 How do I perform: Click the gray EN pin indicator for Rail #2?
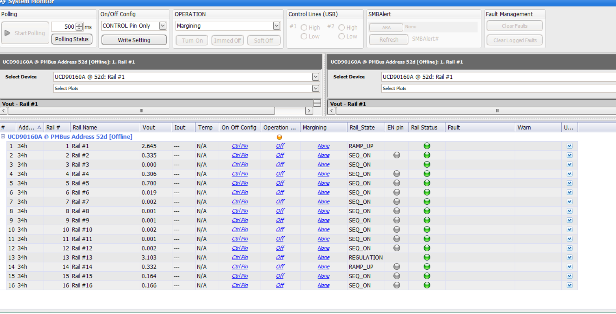397,155
